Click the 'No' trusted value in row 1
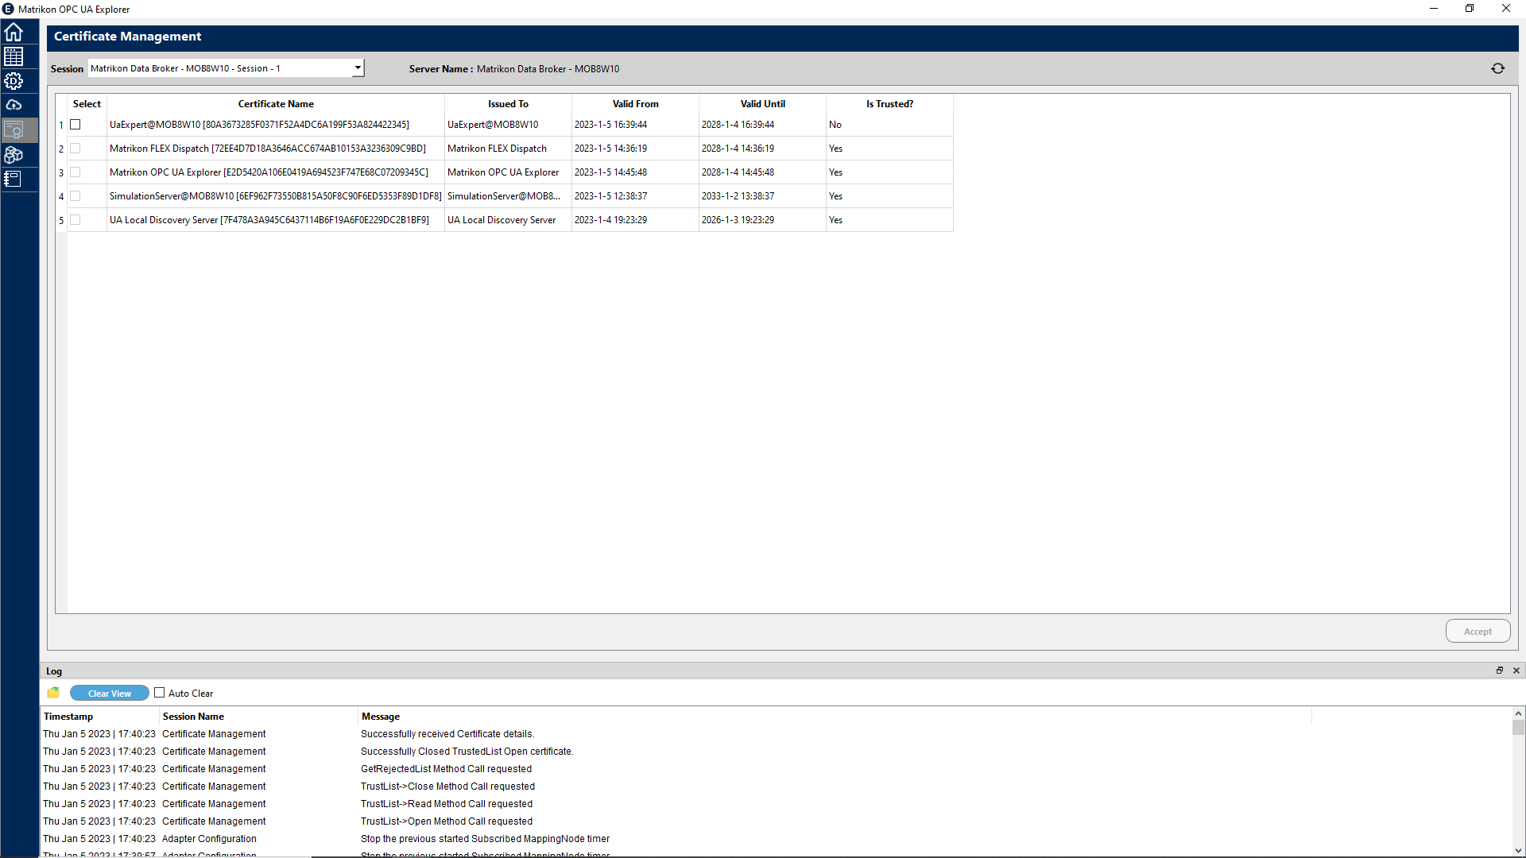Image resolution: width=1526 pixels, height=858 pixels. click(889, 125)
